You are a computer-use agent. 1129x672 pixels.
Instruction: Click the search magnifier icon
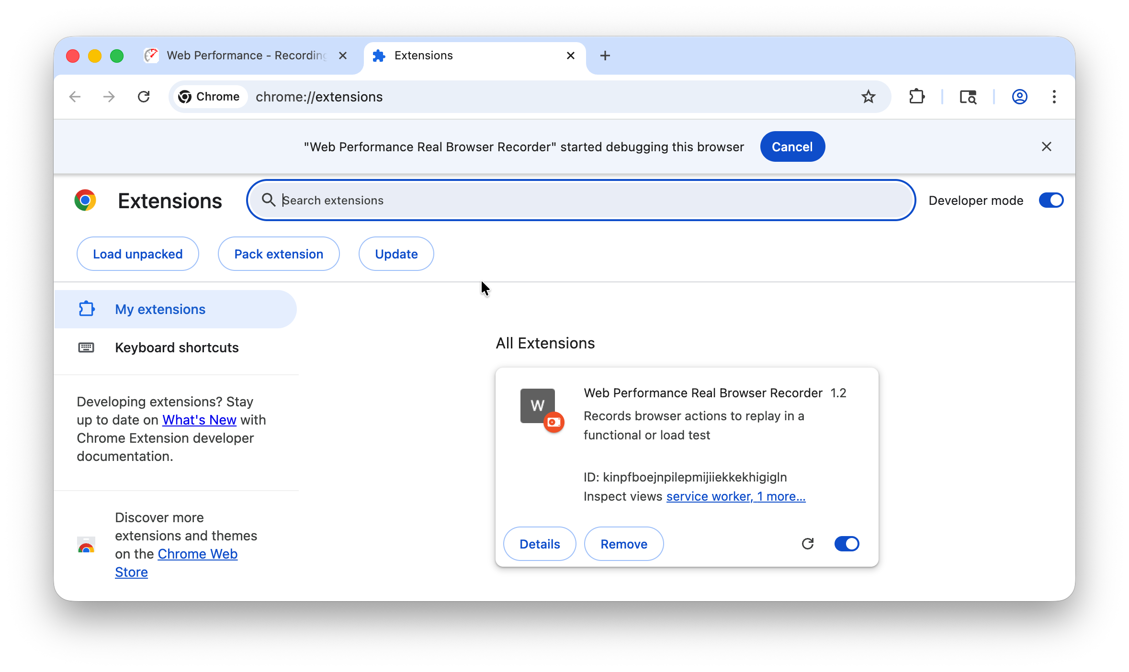click(x=269, y=200)
